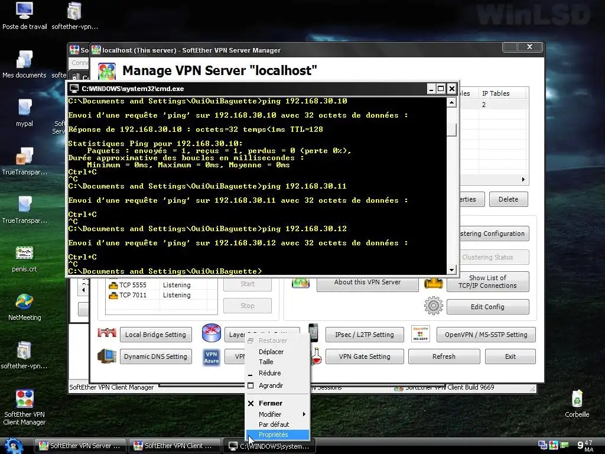Click the Local Bridge Setting button

(155, 335)
